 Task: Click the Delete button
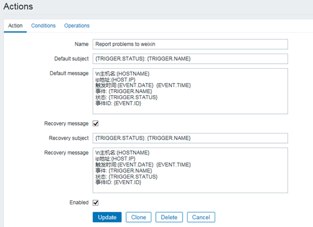169,217
